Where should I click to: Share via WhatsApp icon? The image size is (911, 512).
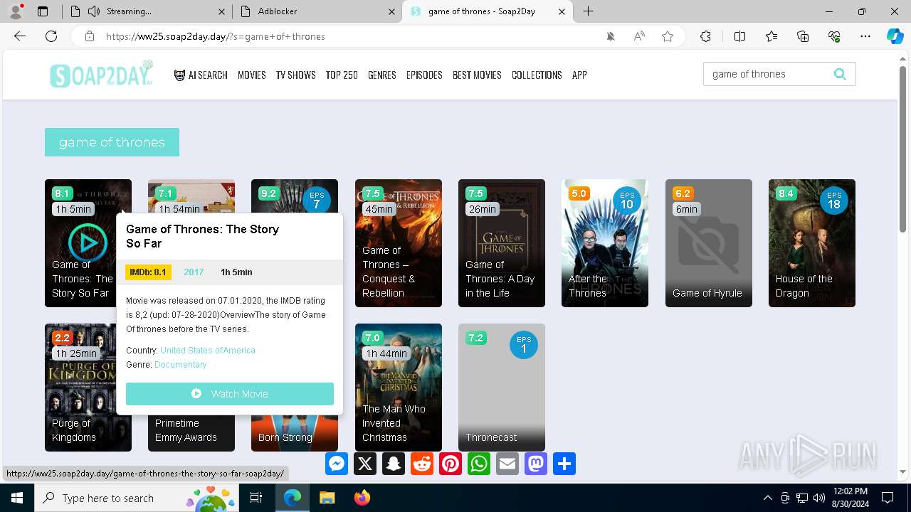(x=479, y=464)
